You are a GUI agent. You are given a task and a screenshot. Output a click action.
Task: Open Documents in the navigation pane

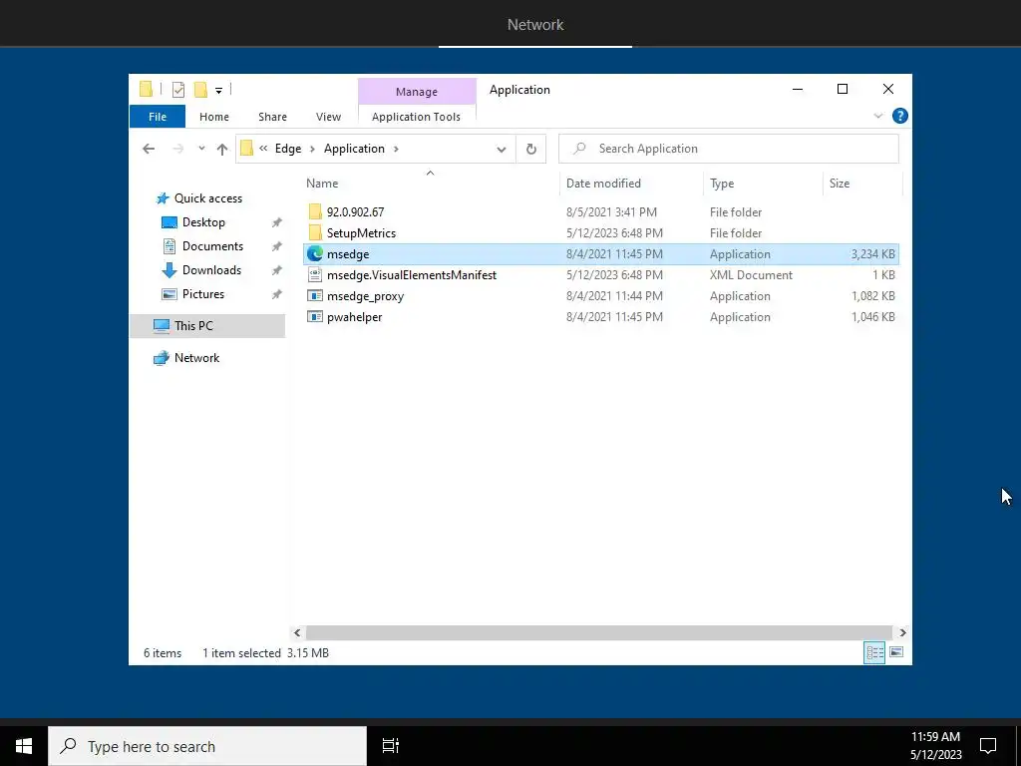[212, 246]
